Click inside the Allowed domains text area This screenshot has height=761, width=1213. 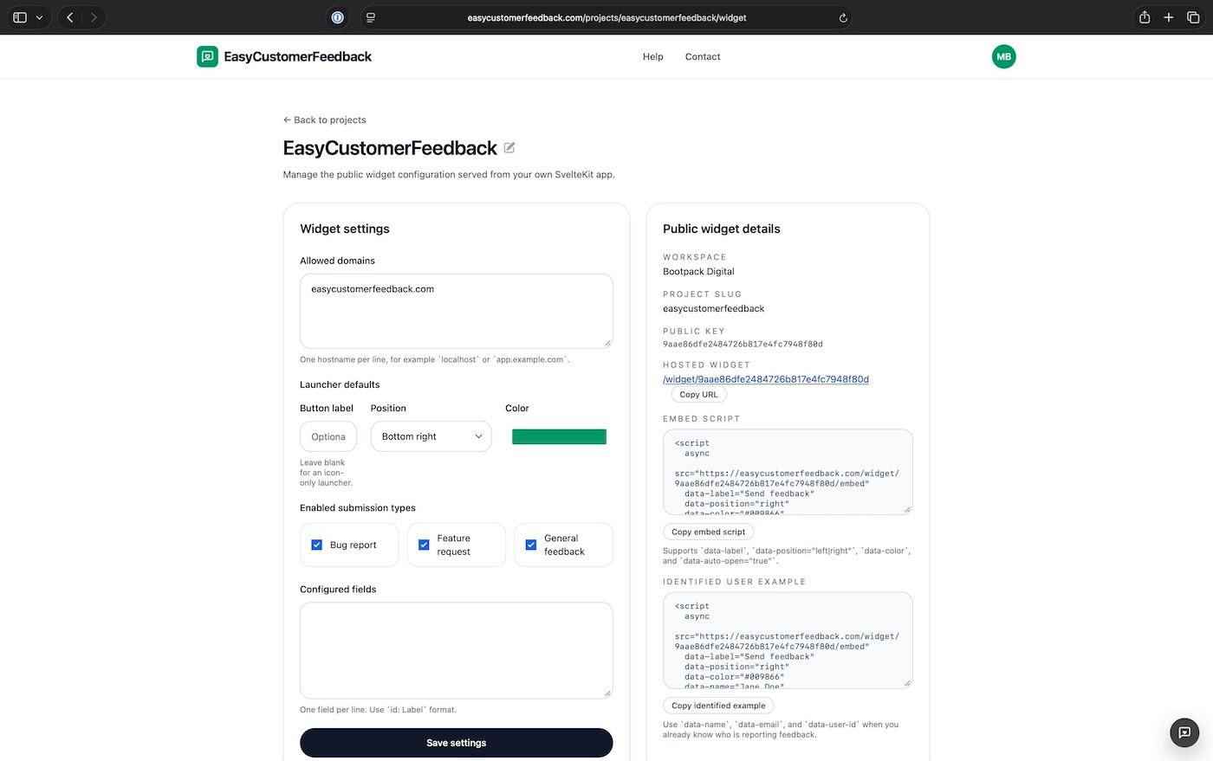point(456,310)
